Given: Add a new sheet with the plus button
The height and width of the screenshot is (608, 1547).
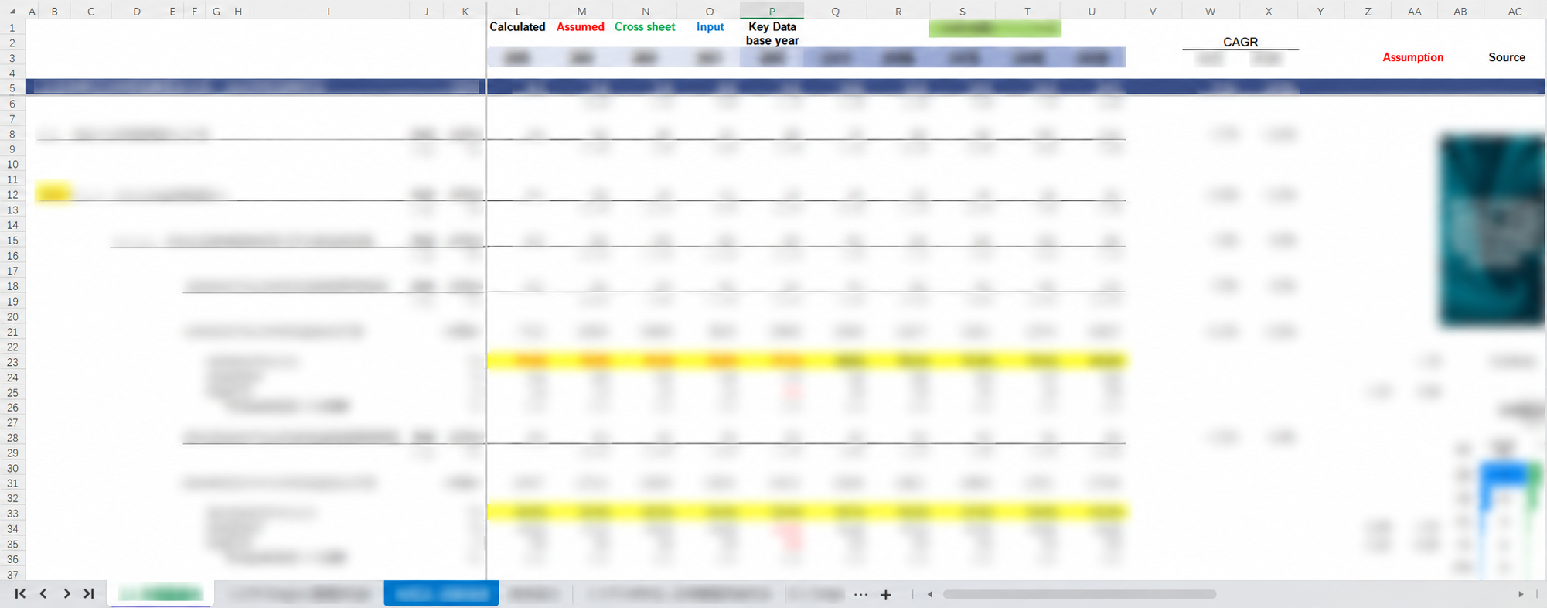Looking at the screenshot, I should tap(886, 594).
